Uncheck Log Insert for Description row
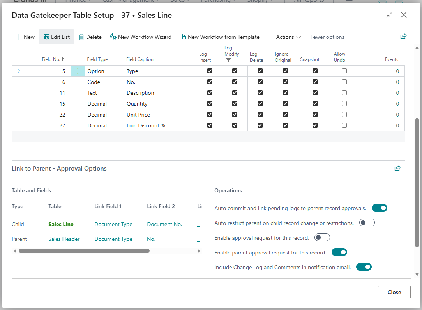422x310 pixels. pyautogui.click(x=210, y=93)
